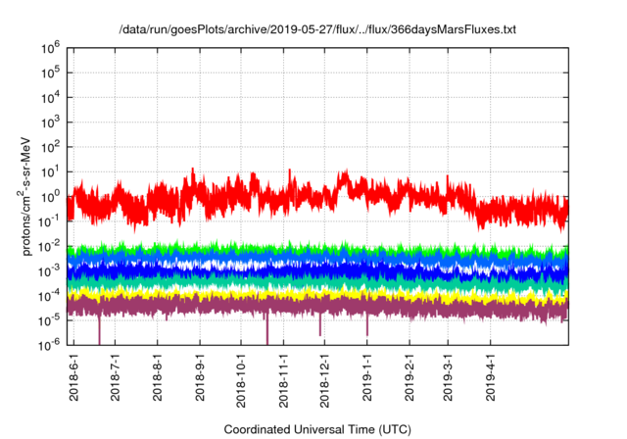The width and height of the screenshot is (627, 439).
Task: Click the x-axis date label 2018-11-1
Action: (283, 380)
